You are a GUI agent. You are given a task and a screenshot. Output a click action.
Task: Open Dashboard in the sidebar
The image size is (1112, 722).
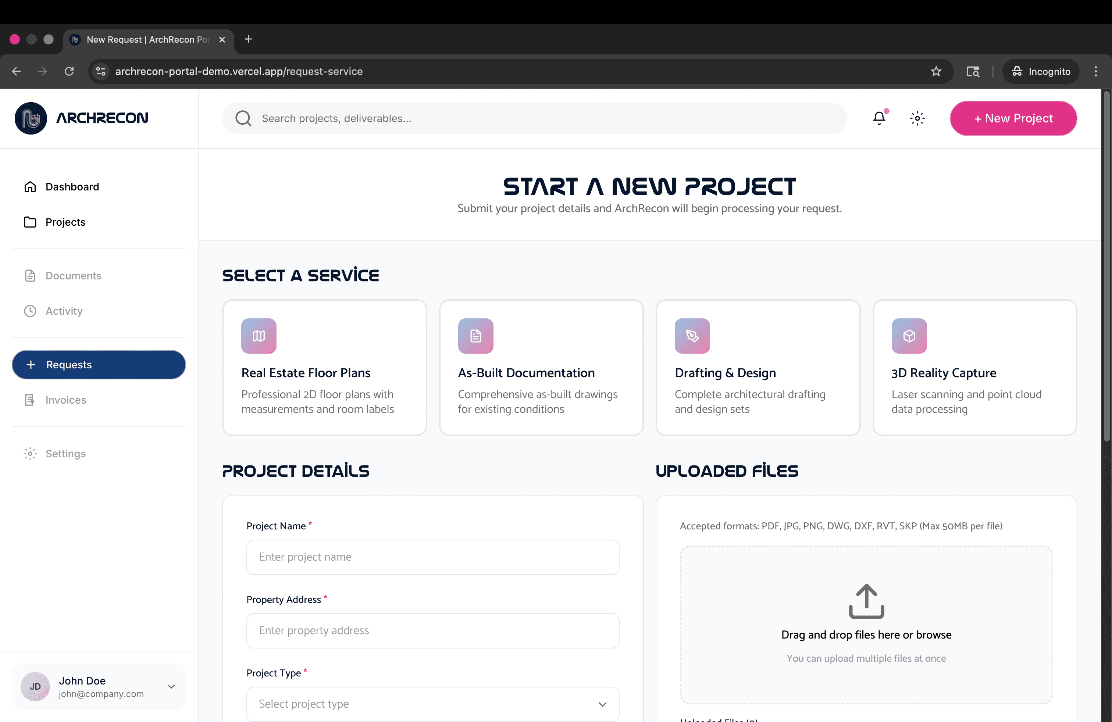[72, 187]
